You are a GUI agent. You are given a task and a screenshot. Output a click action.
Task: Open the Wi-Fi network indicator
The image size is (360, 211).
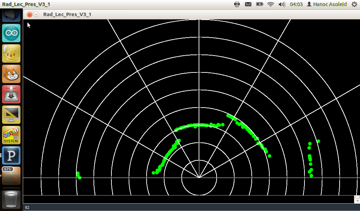(x=271, y=4)
